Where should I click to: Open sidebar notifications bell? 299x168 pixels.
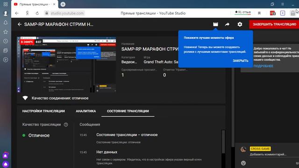click(6, 23)
